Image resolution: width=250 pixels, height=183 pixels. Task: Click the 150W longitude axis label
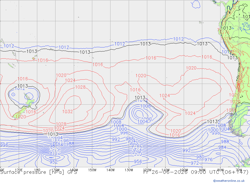pos(92,170)
